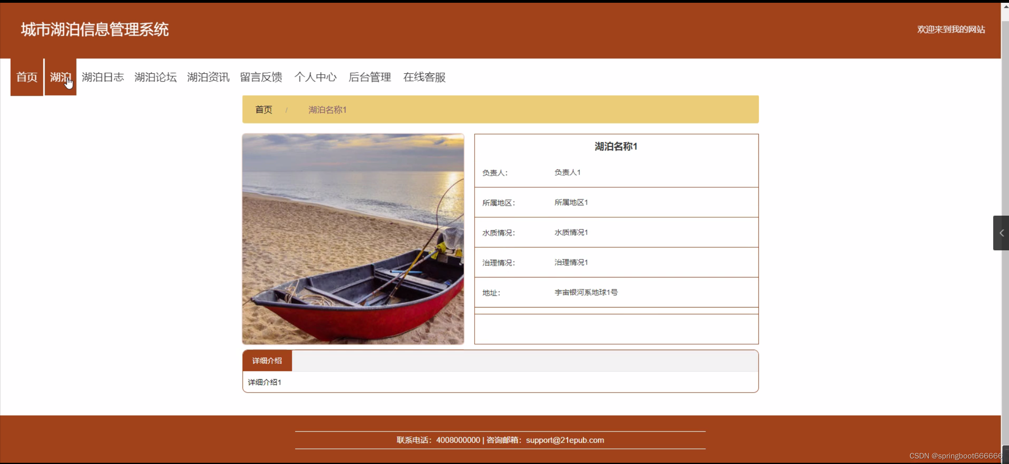Go to 个人中心 personal center
1009x464 pixels.
(x=315, y=77)
